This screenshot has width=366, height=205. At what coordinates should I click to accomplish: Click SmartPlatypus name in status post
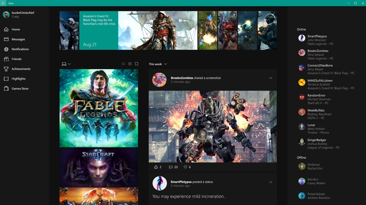click(x=181, y=182)
